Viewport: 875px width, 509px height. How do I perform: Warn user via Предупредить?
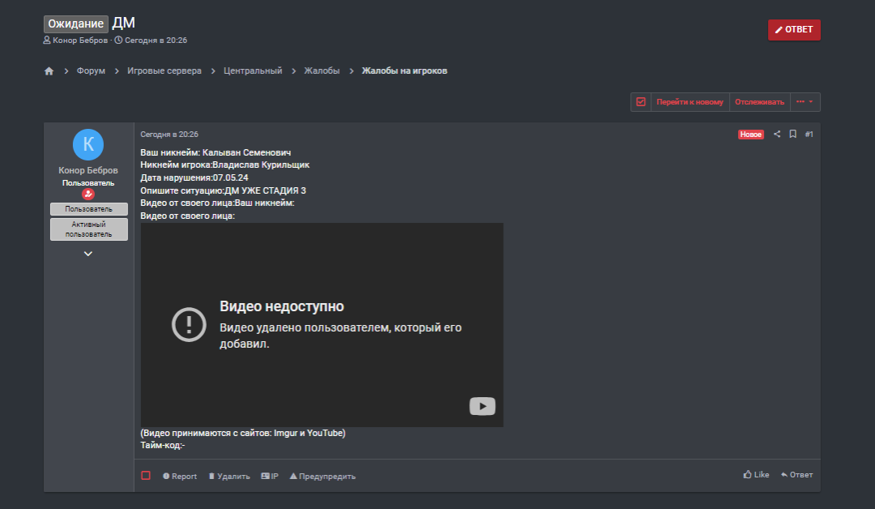tap(322, 476)
